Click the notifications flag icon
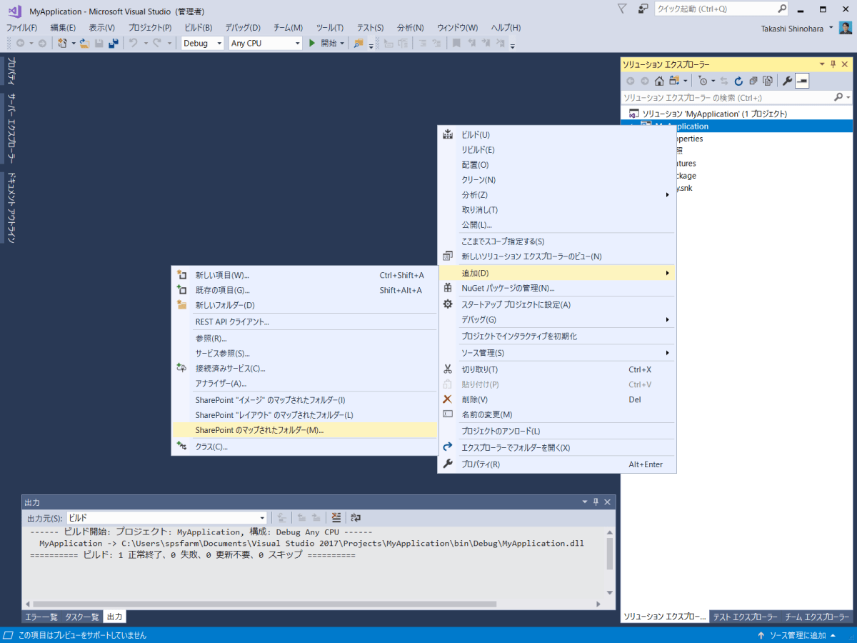 point(622,9)
